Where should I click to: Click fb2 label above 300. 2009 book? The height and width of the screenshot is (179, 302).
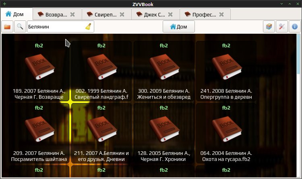click(164, 45)
